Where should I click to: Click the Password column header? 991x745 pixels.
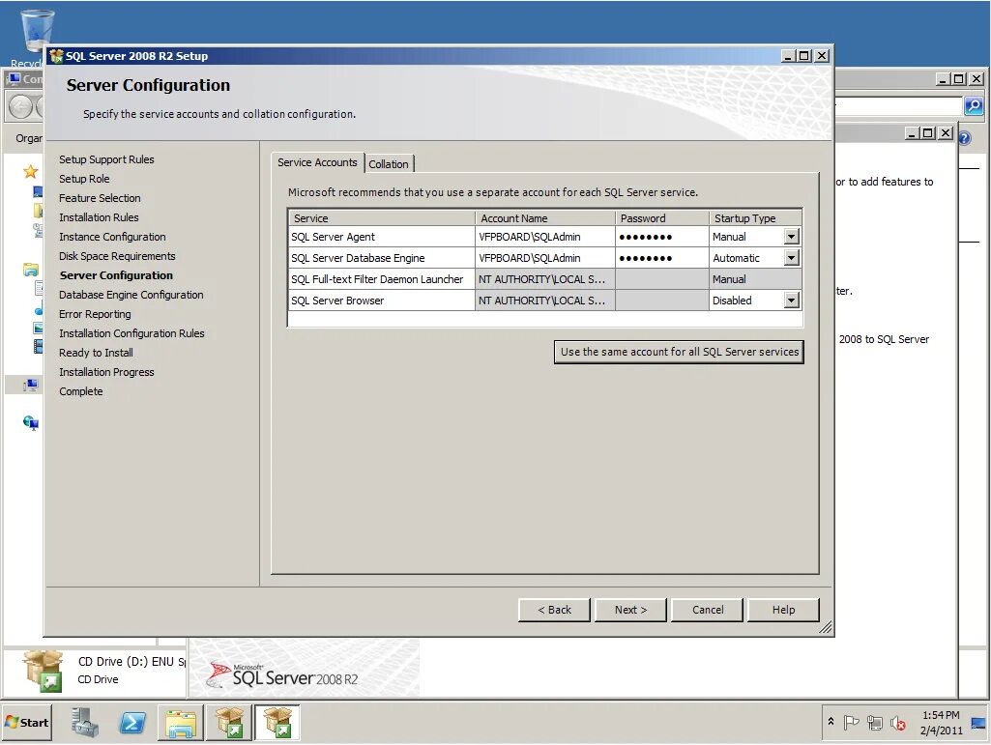coord(661,218)
